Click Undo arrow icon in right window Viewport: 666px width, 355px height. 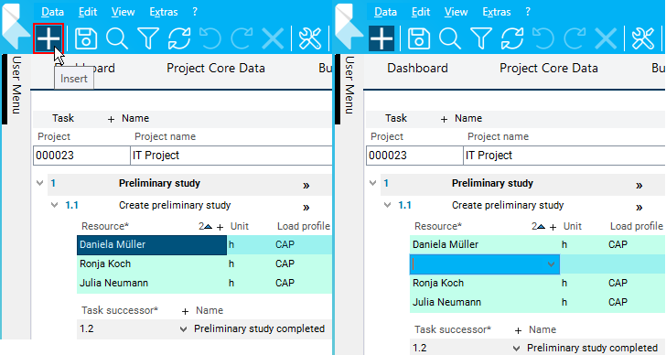543,38
